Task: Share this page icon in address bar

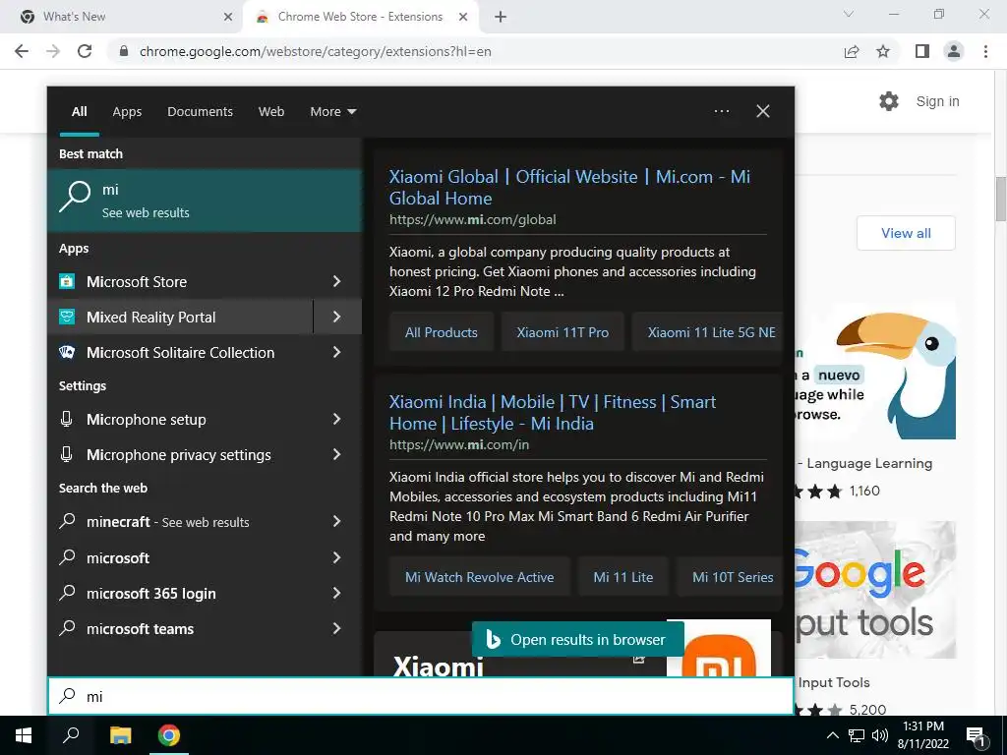Action: tap(852, 51)
